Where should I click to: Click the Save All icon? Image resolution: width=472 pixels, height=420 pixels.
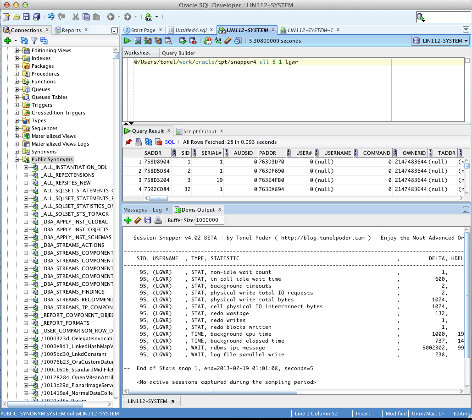coord(36,17)
